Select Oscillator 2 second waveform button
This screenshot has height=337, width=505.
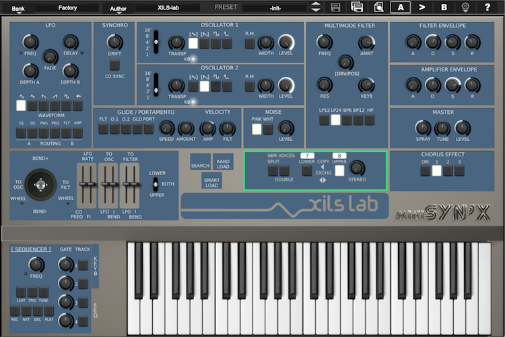204,86
